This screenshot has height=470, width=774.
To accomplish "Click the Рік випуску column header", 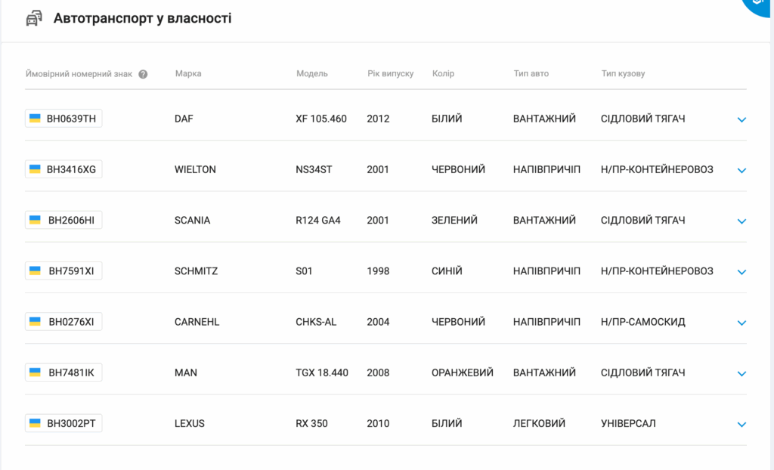I will pyautogui.click(x=391, y=73).
